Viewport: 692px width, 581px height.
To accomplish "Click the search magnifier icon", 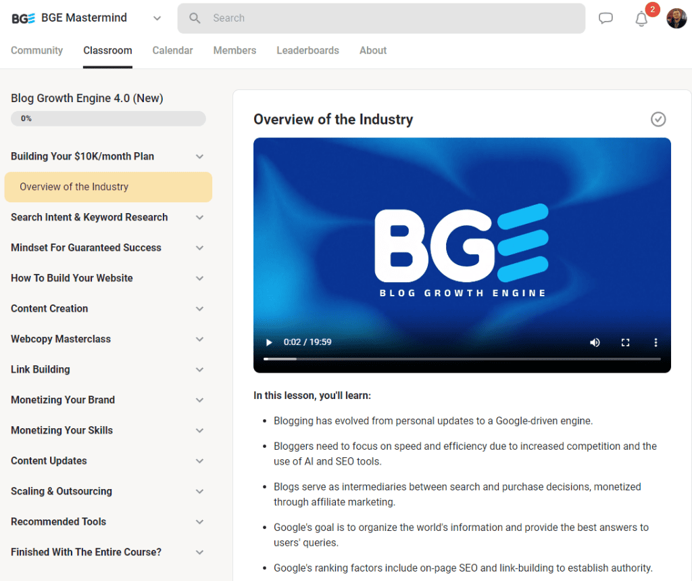I will [195, 18].
